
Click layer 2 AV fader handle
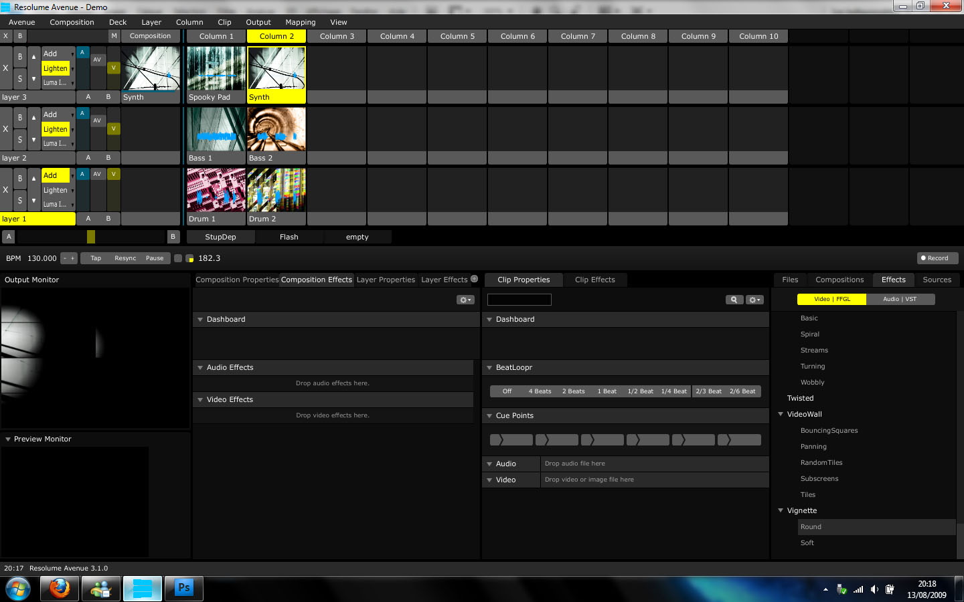97,120
